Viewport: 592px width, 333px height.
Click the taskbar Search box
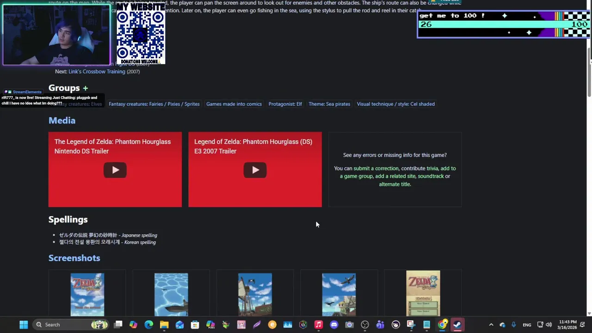click(x=72, y=325)
